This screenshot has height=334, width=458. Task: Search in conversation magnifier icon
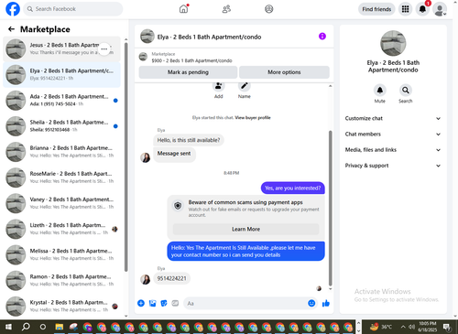coord(406,91)
